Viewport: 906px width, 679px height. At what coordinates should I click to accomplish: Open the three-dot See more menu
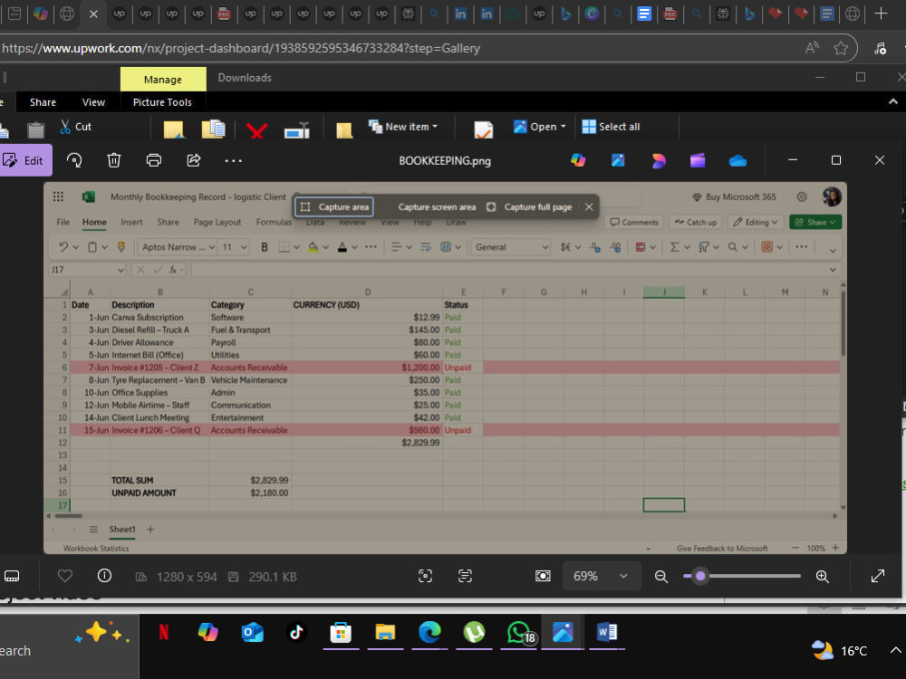(x=234, y=160)
